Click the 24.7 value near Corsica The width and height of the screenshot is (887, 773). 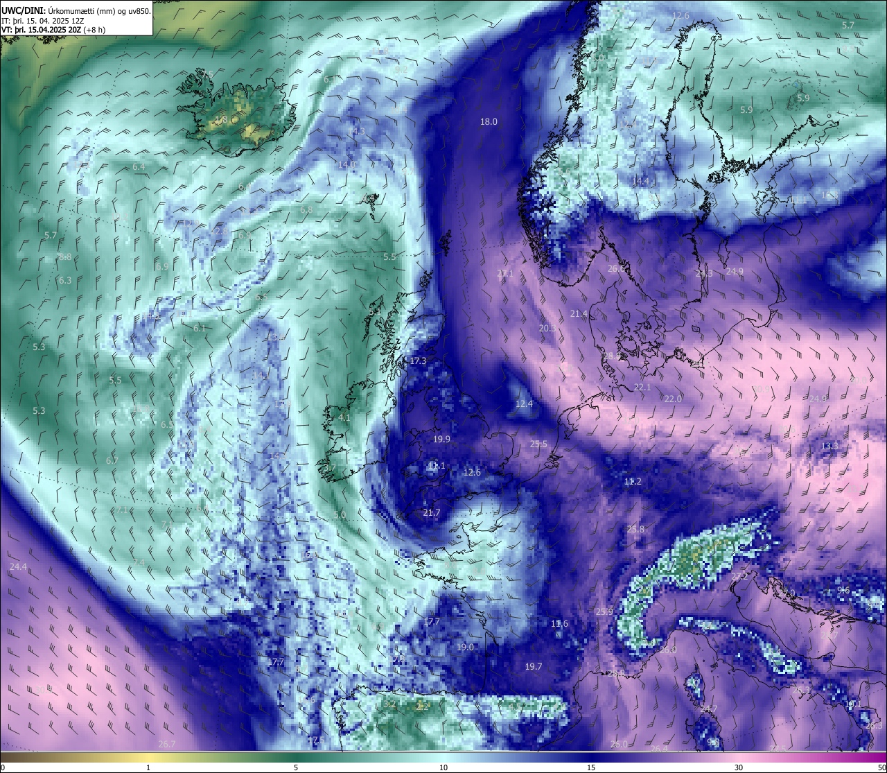click(x=709, y=709)
